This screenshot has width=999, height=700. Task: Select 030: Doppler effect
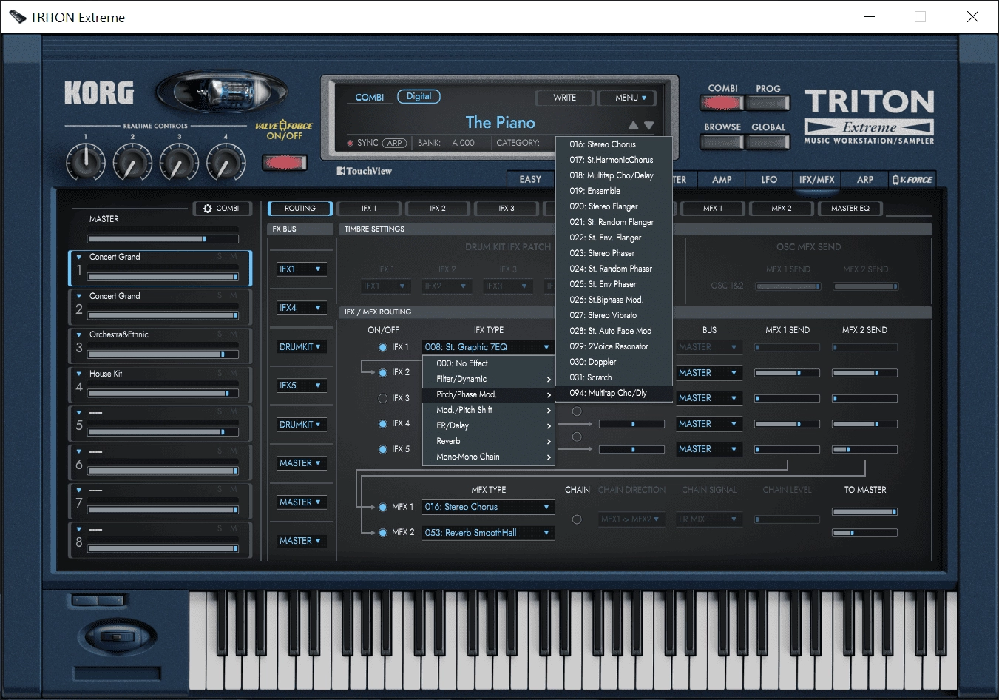(x=614, y=362)
